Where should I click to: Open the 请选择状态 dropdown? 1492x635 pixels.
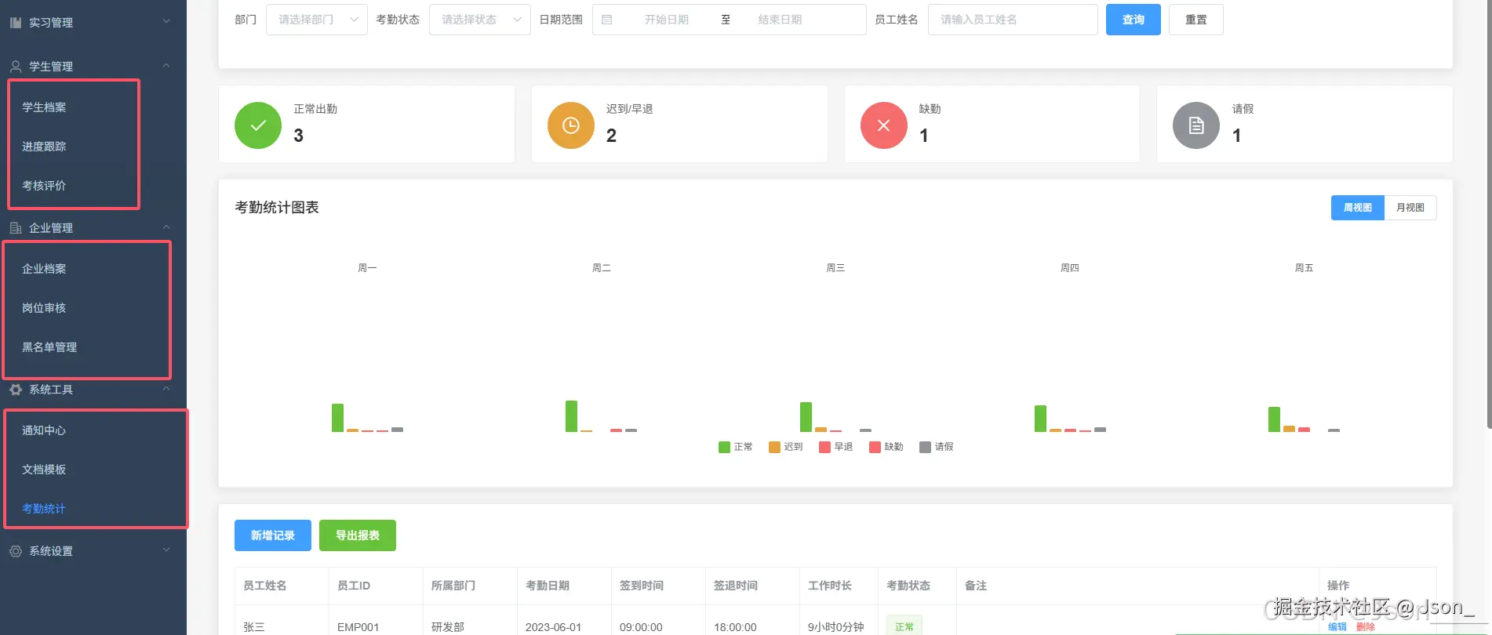pyautogui.click(x=480, y=20)
